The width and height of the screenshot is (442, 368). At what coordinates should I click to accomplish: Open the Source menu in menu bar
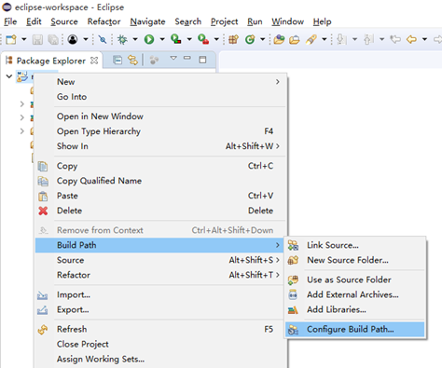pos(64,21)
